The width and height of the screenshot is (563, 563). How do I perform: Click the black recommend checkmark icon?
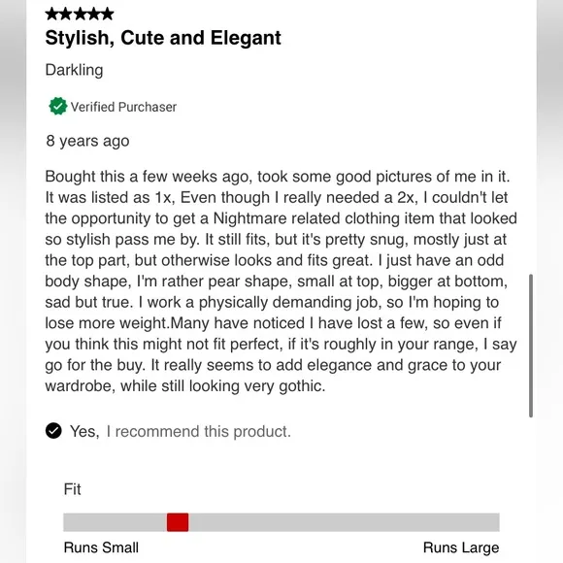click(x=53, y=431)
